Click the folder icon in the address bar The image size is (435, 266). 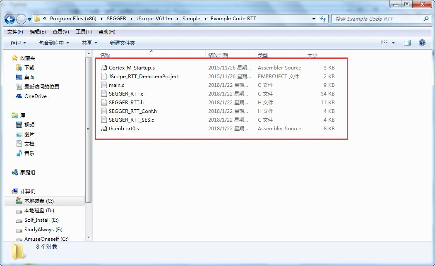[x=36, y=19]
